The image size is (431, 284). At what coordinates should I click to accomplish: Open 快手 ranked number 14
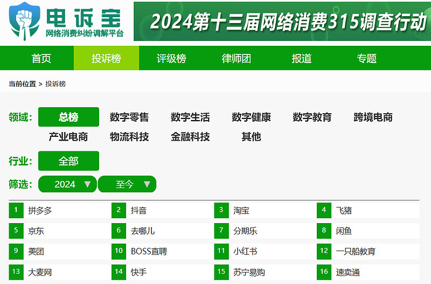coord(138,272)
